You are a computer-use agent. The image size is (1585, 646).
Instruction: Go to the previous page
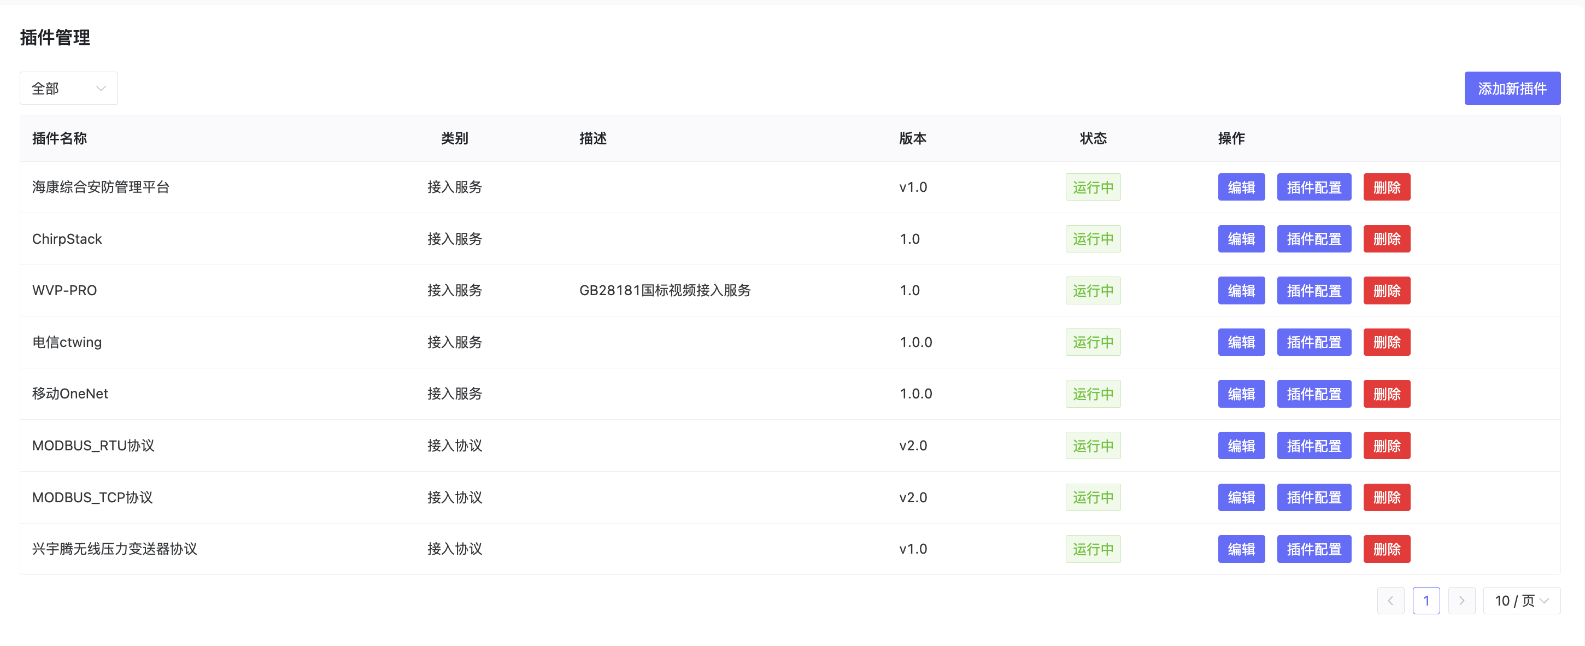coord(1390,601)
